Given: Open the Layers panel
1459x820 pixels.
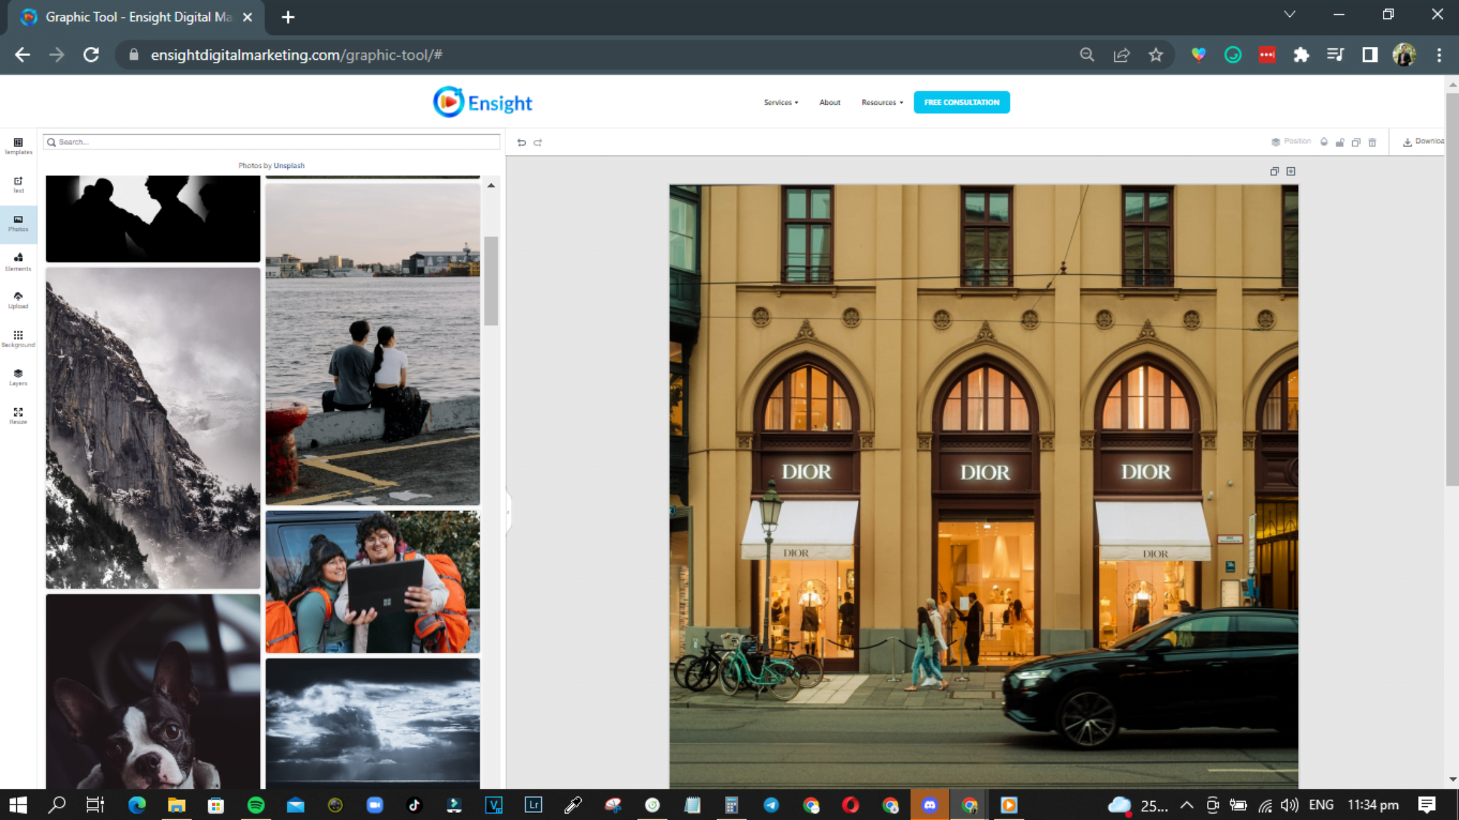Looking at the screenshot, I should pyautogui.click(x=18, y=377).
